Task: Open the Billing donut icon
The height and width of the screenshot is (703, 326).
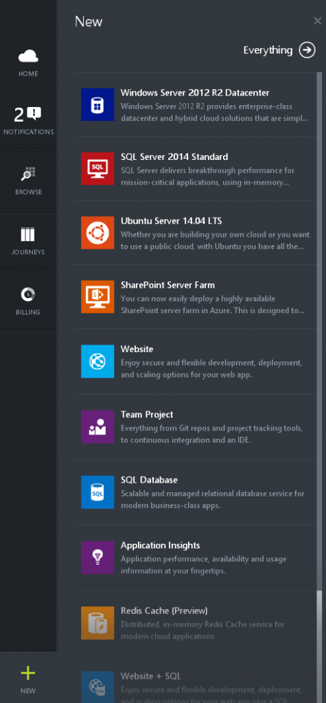Action: point(28,295)
